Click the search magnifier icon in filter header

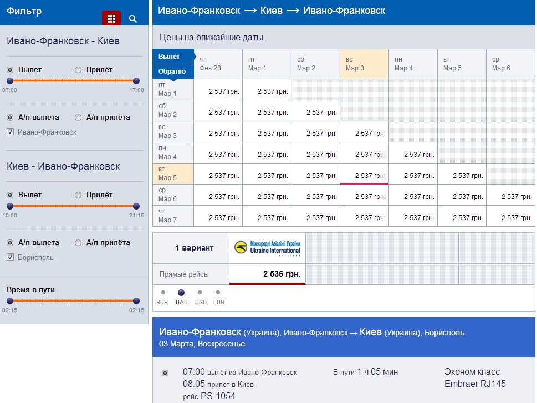pos(133,19)
